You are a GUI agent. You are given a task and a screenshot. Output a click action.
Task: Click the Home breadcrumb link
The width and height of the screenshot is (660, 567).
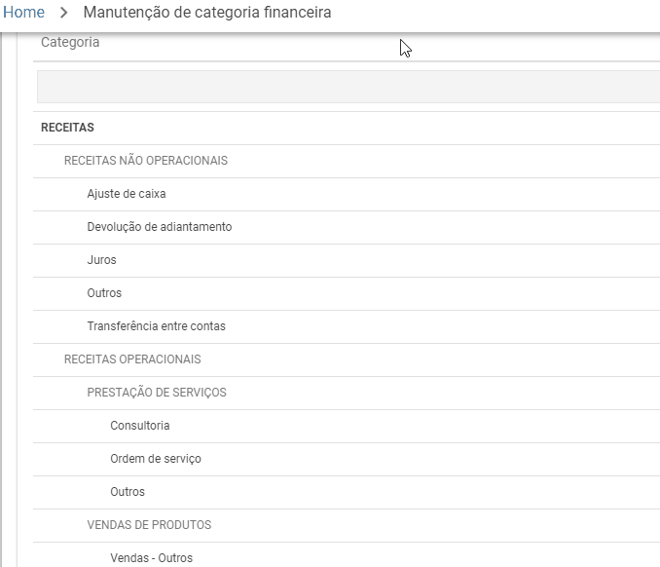click(23, 13)
